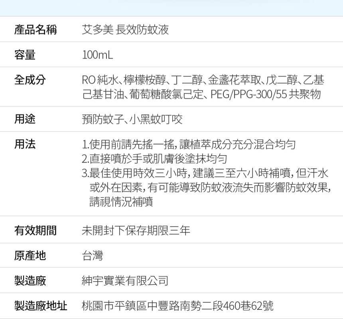Click usage step 3 about 最佳使用時效三小時
Screen dimensions: 343x319
(206, 187)
